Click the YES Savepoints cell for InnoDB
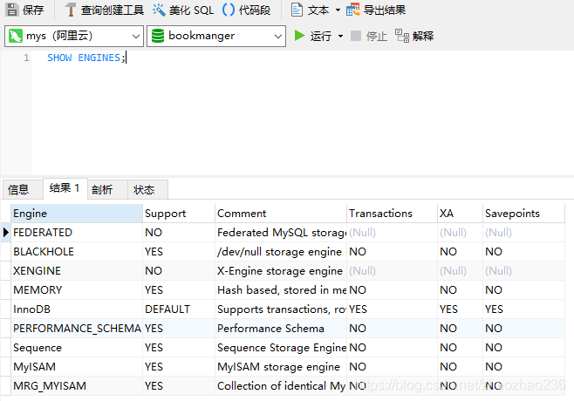The width and height of the screenshot is (574, 401). [524, 309]
